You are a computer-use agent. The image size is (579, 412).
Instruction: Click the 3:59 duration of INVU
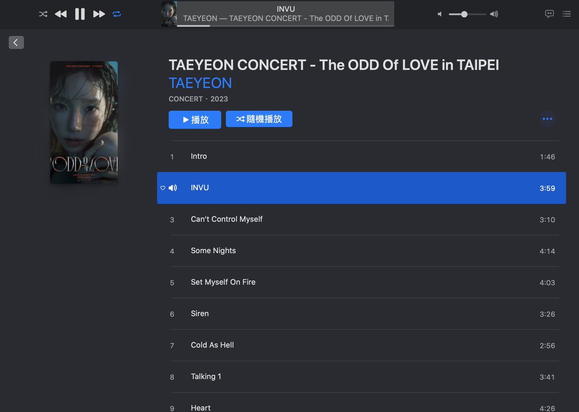pos(547,188)
